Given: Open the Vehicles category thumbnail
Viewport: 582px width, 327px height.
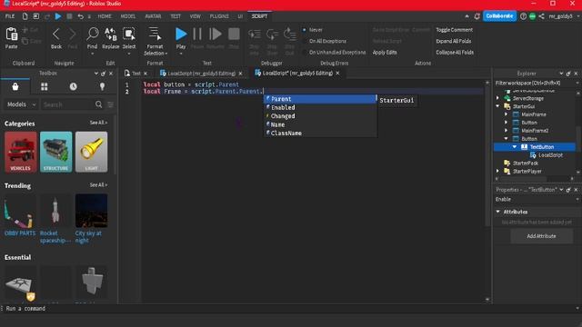Looking at the screenshot, I should [x=20, y=152].
